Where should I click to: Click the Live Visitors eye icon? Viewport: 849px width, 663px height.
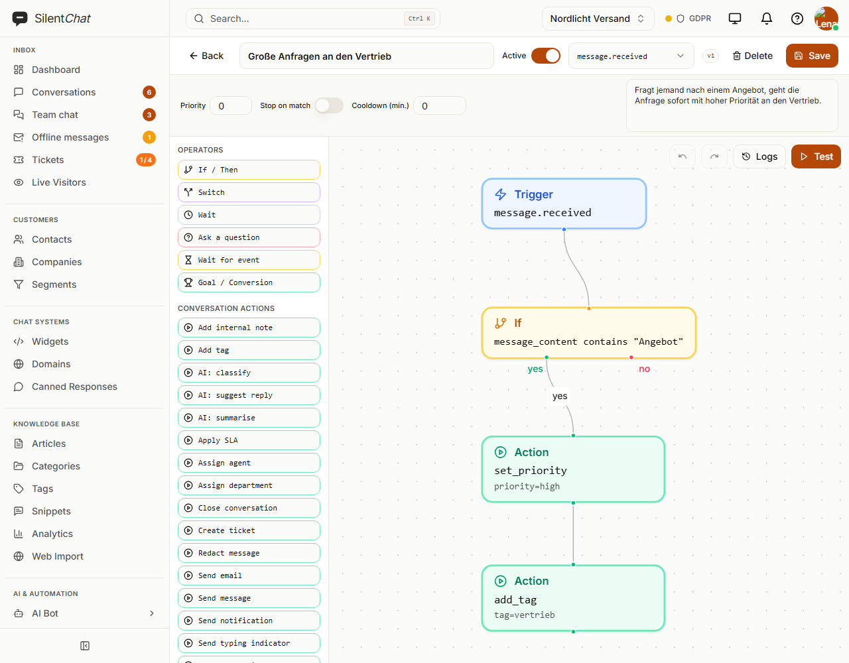19,182
